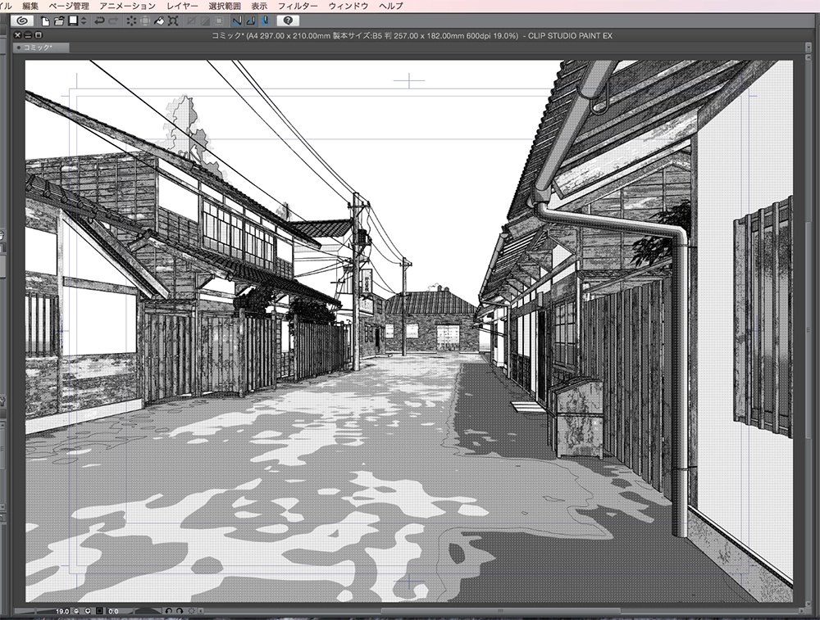Click the CLIP STUDIO logo icon
This screenshot has width=820, height=620.
coord(22,20)
